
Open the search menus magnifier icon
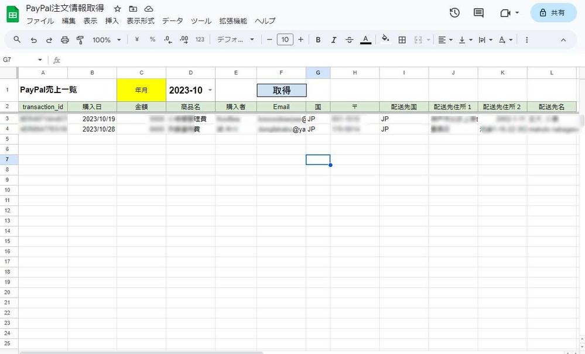pos(17,40)
